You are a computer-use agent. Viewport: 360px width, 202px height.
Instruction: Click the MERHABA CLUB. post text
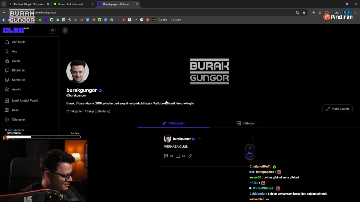[176, 147]
